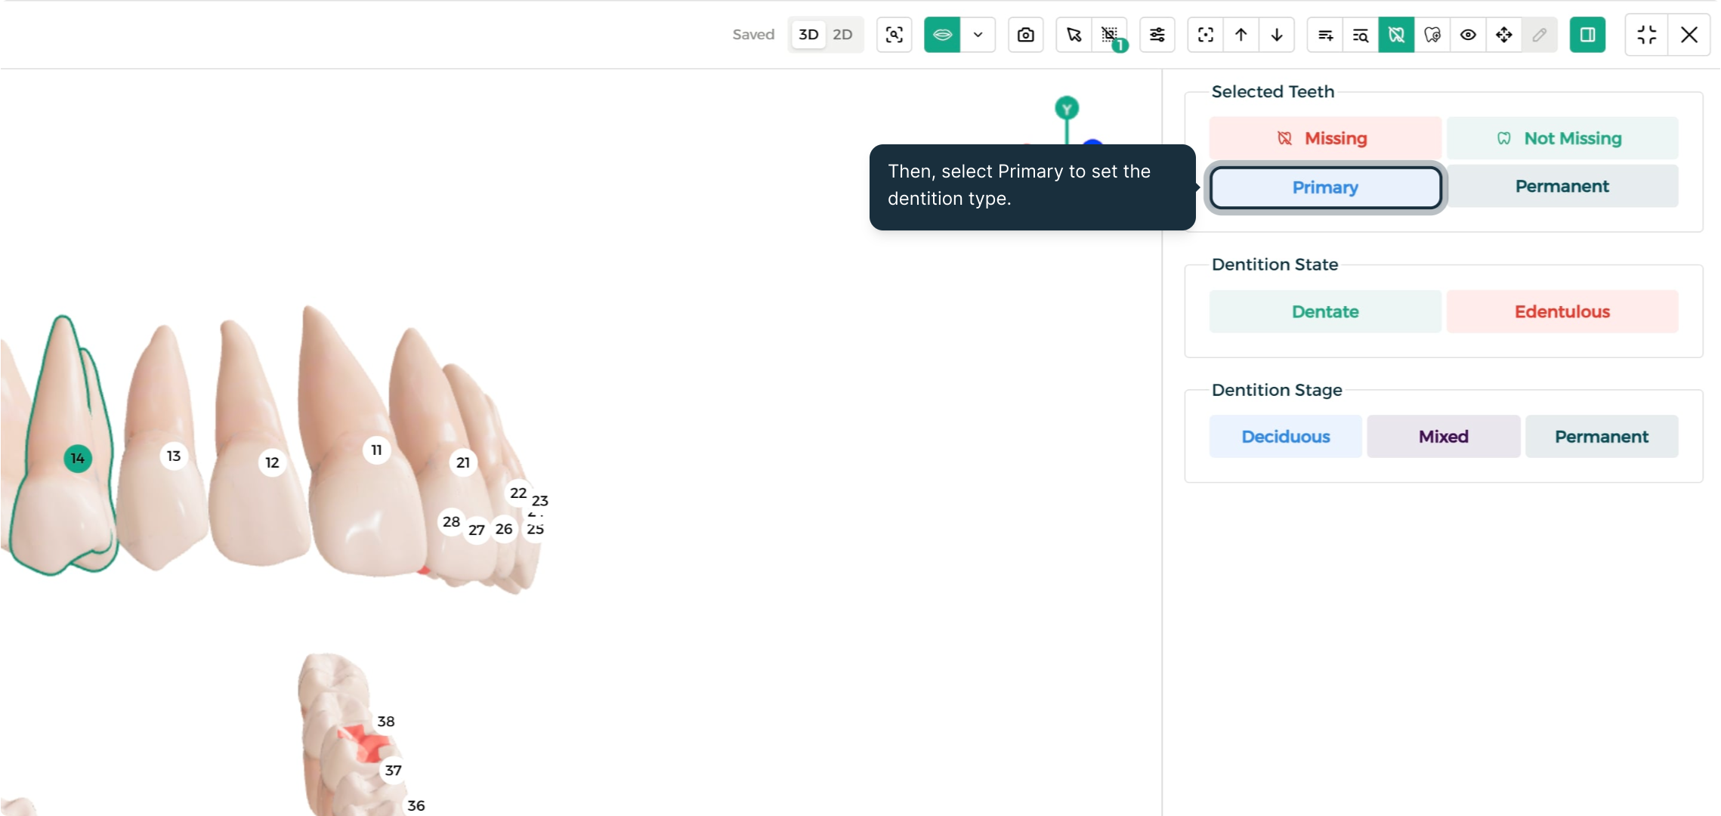
Task: Clear selection using the deselect icon
Action: 1110,35
